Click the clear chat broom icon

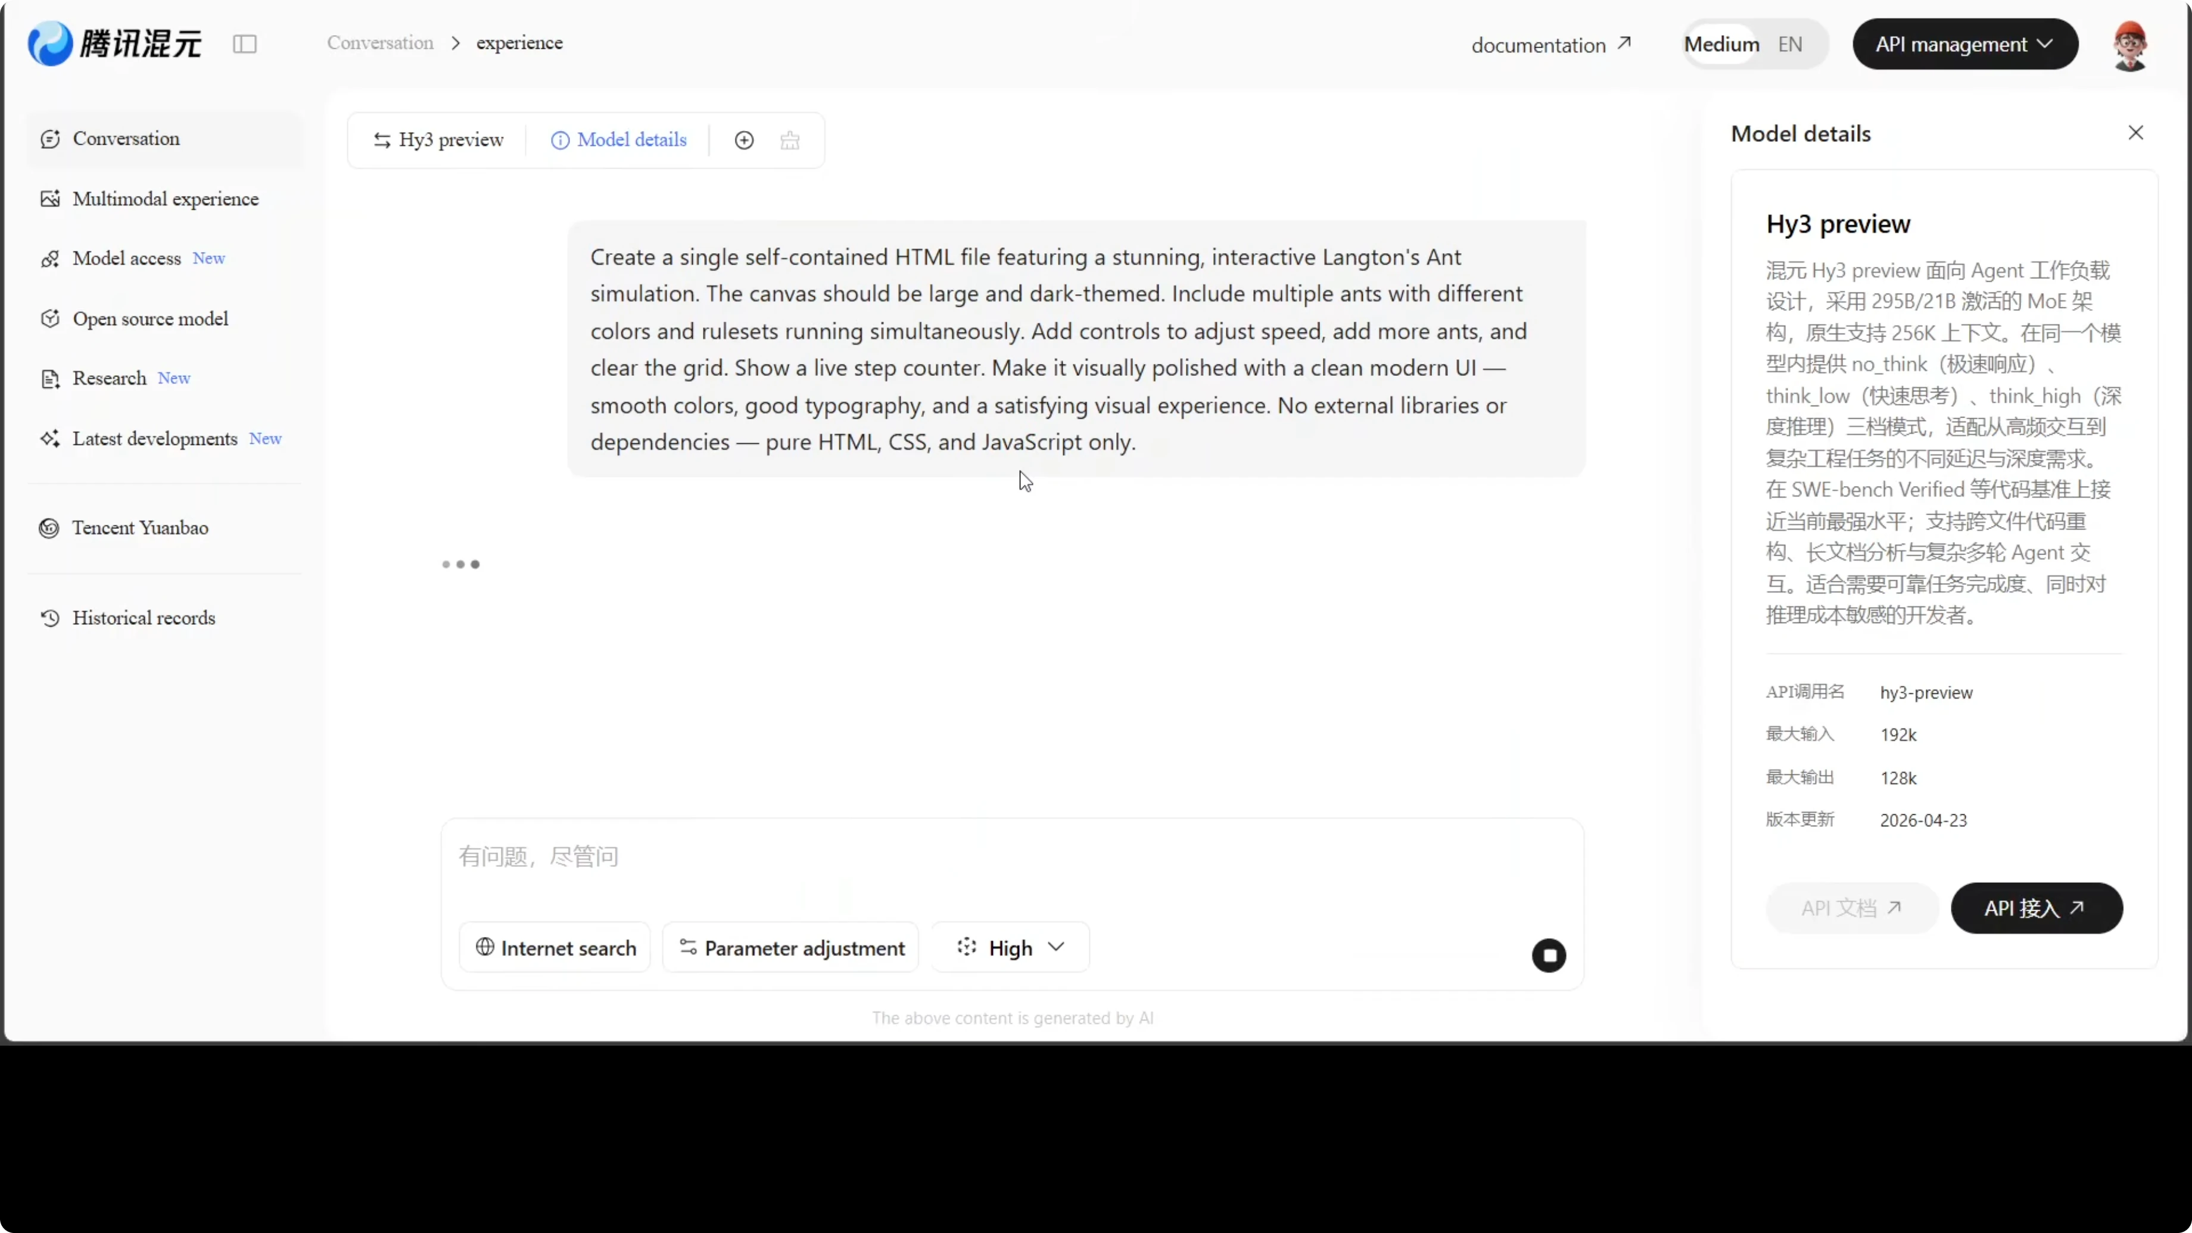click(790, 141)
